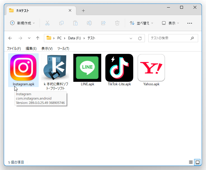This screenshot has width=206, height=170.
Task: Select the F:¥テスト tab
Action: tap(41, 10)
